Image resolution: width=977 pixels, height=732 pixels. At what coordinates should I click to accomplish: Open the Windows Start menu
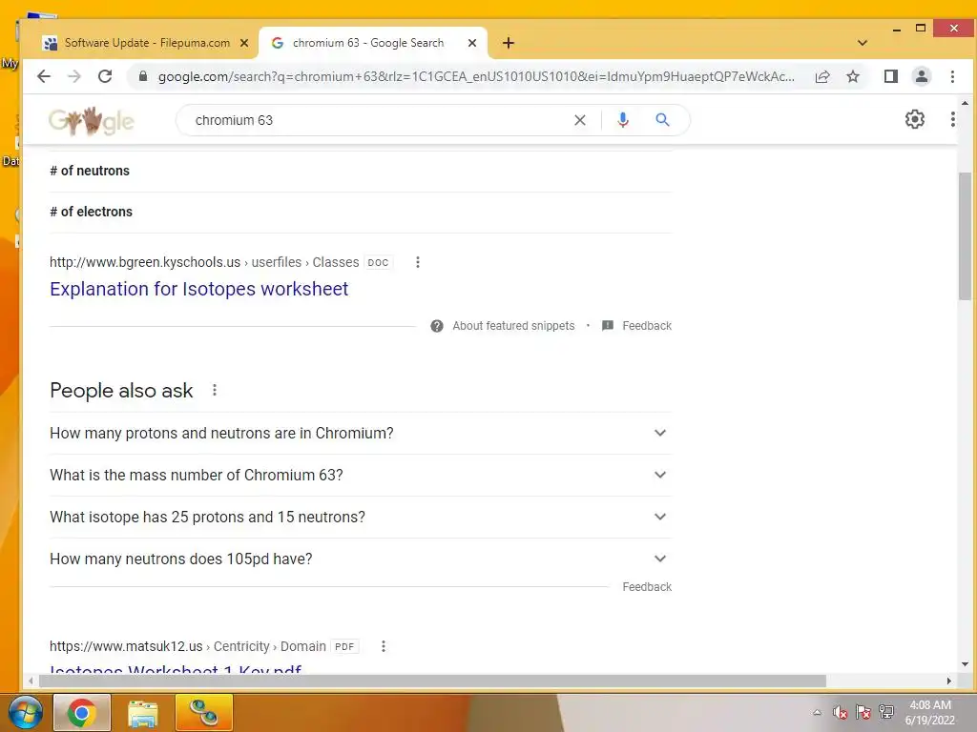26,713
